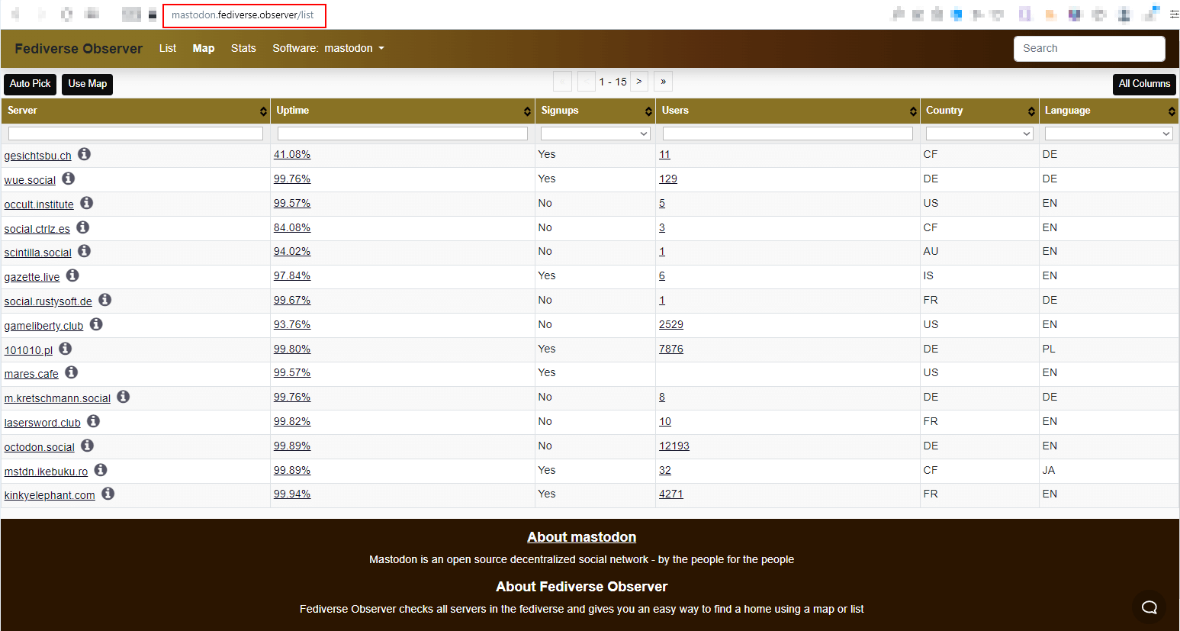Open users count 4271 link
This screenshot has width=1180, height=631.
click(x=671, y=494)
